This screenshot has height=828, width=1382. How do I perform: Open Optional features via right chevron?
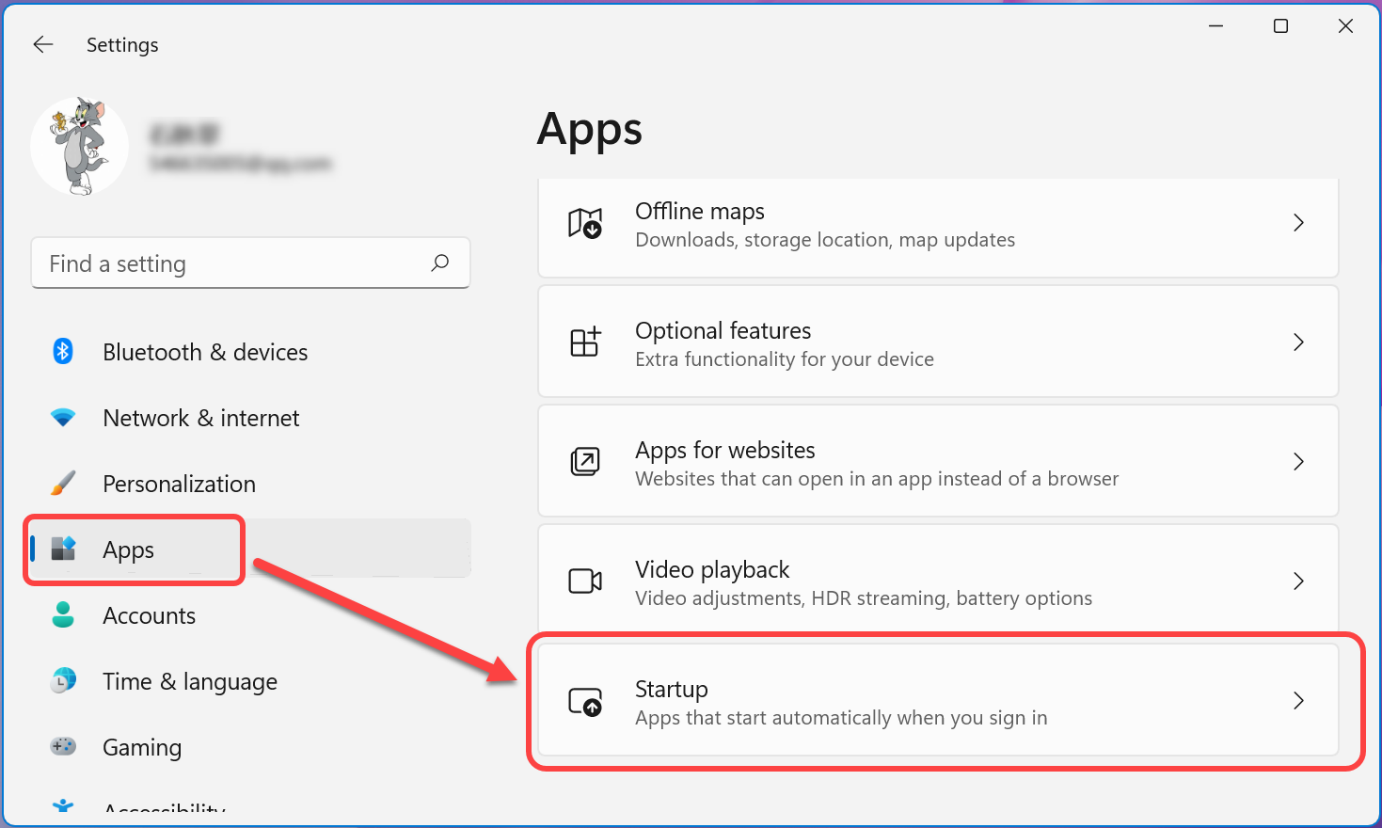point(1298,342)
